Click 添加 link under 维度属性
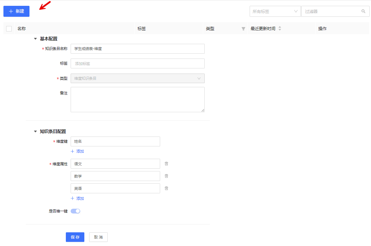The height and width of the screenshot is (246, 371). 77,198
